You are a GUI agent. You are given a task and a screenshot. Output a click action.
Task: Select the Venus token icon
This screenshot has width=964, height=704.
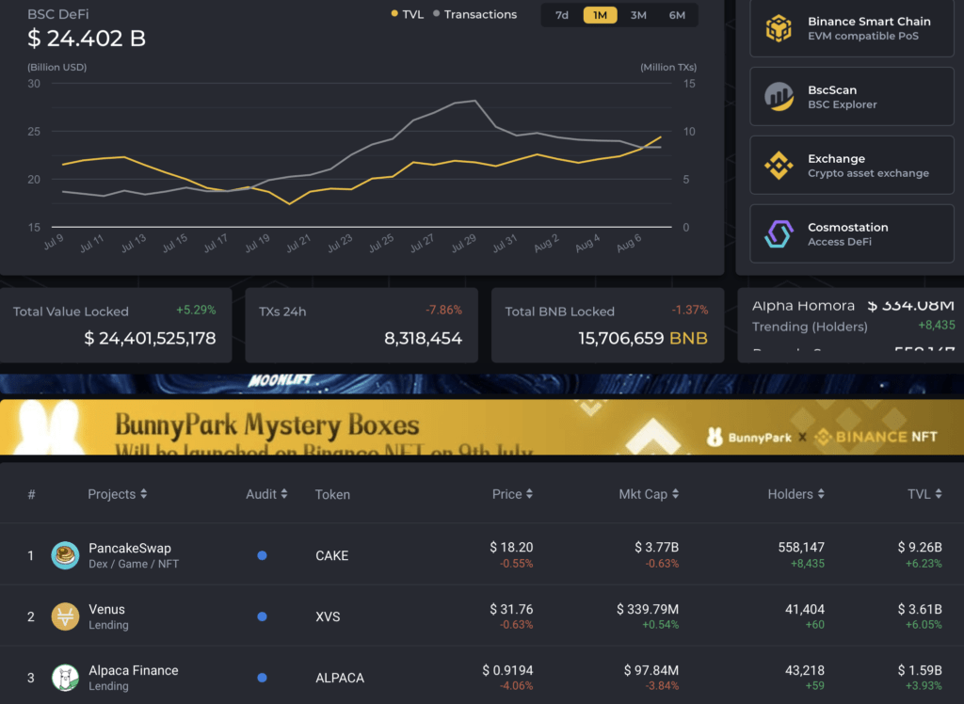(x=64, y=616)
